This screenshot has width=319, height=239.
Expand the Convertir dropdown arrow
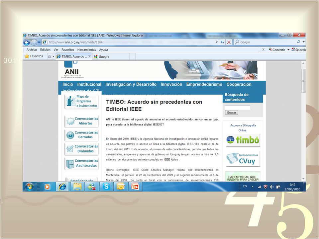click(x=288, y=50)
